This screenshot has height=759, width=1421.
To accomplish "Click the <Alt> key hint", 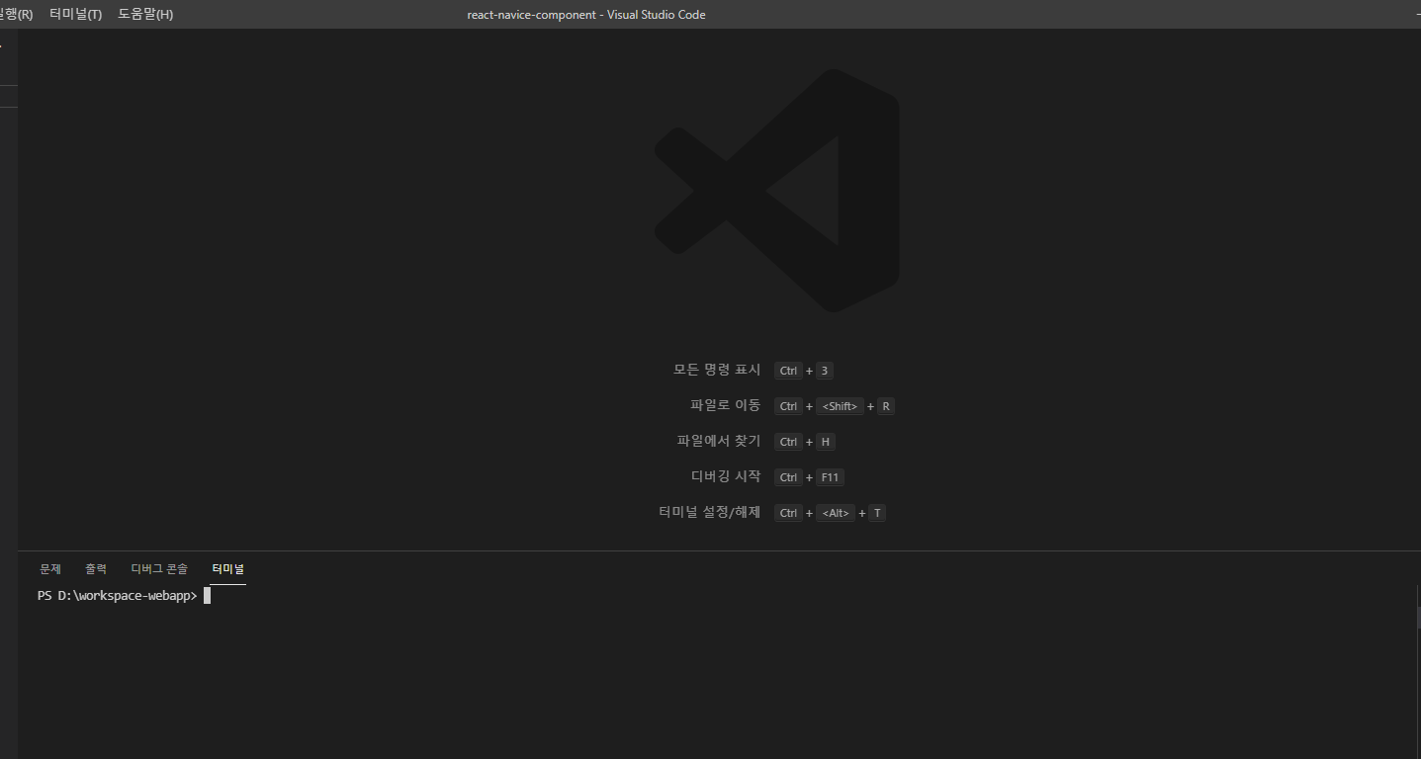I will (835, 513).
